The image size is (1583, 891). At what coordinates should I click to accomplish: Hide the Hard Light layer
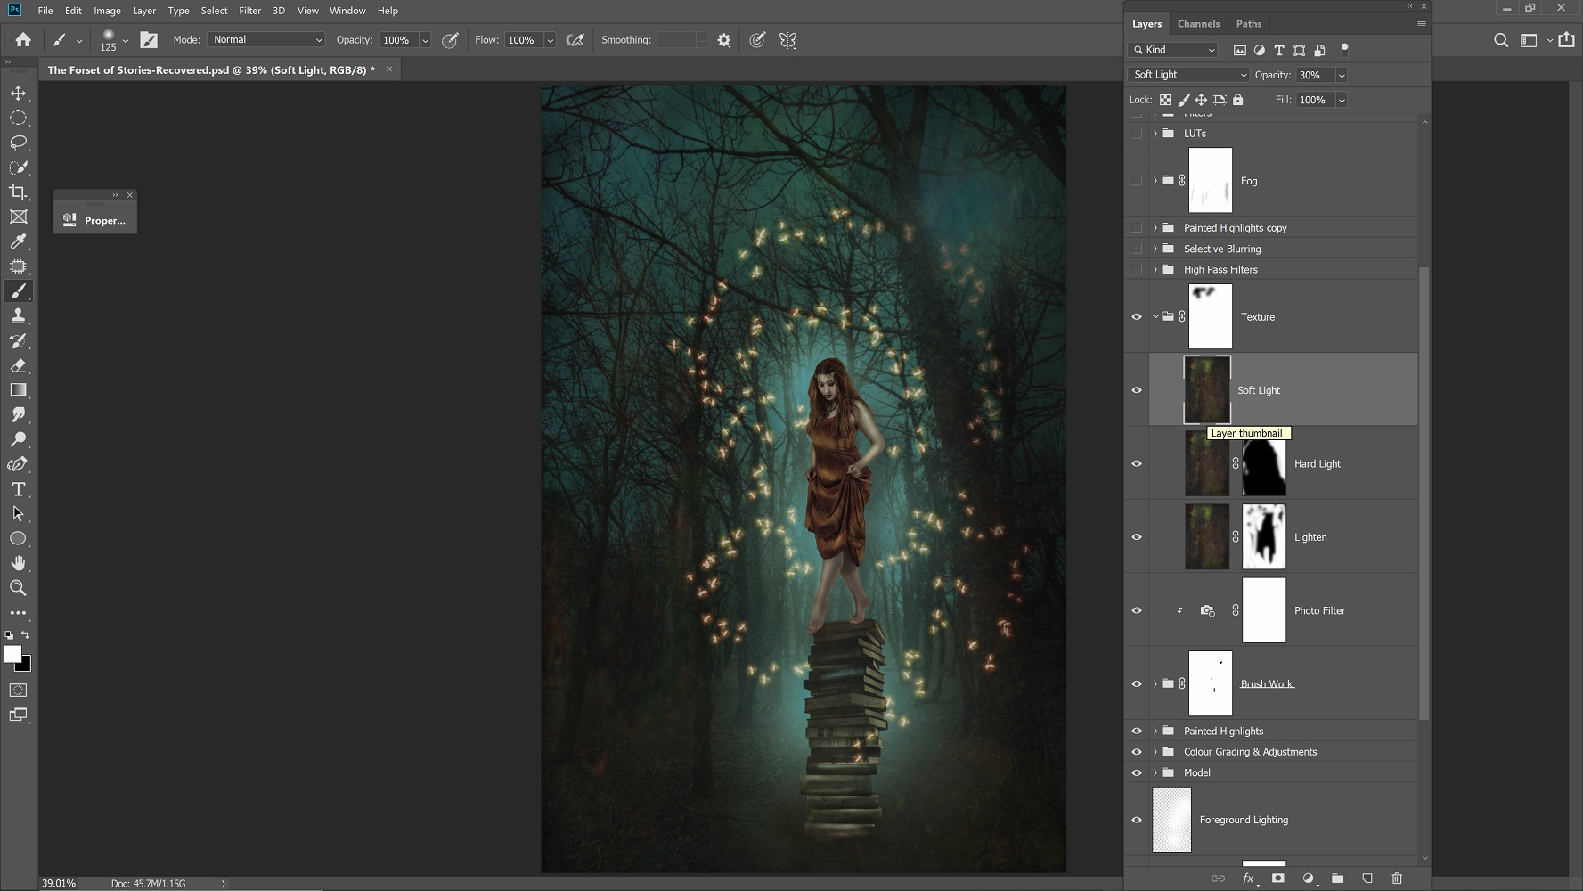[x=1137, y=464]
